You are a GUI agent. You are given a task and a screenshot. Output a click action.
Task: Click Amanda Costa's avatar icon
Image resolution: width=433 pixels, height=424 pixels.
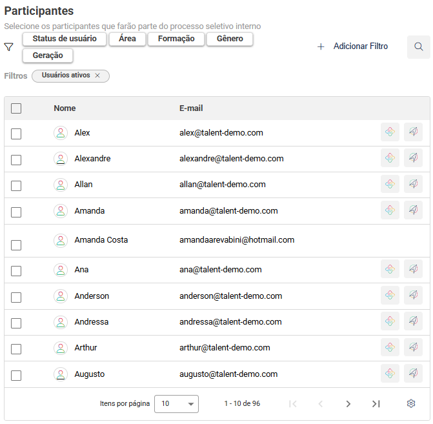[60, 240]
